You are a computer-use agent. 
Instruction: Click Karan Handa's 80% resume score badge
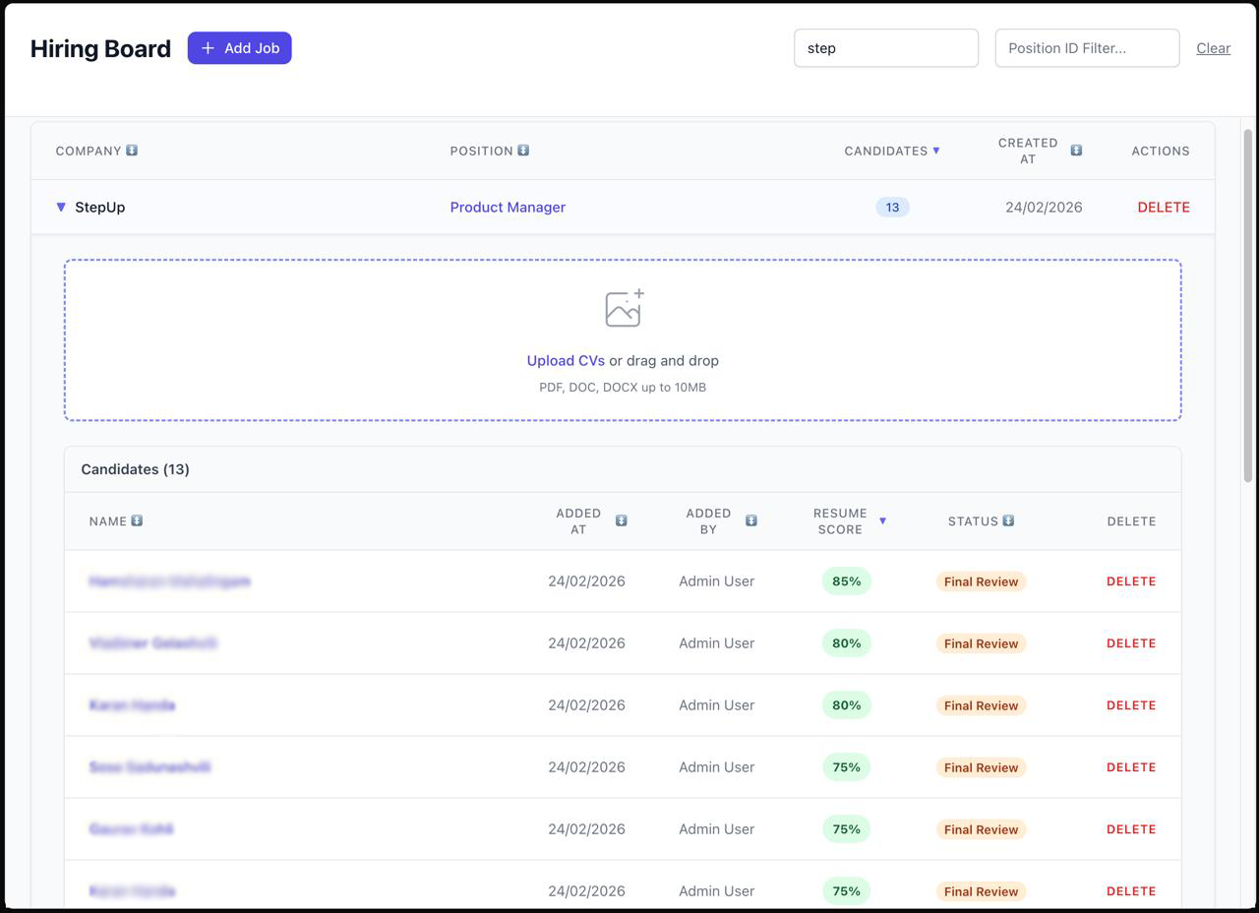point(846,704)
